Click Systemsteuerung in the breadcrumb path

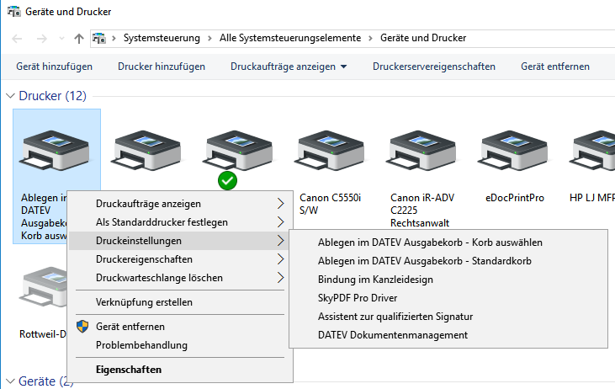(162, 38)
